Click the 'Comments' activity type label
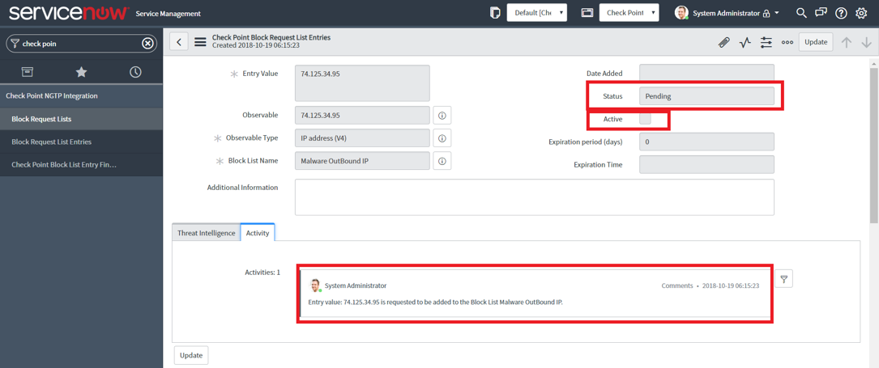The image size is (879, 368). coord(677,286)
